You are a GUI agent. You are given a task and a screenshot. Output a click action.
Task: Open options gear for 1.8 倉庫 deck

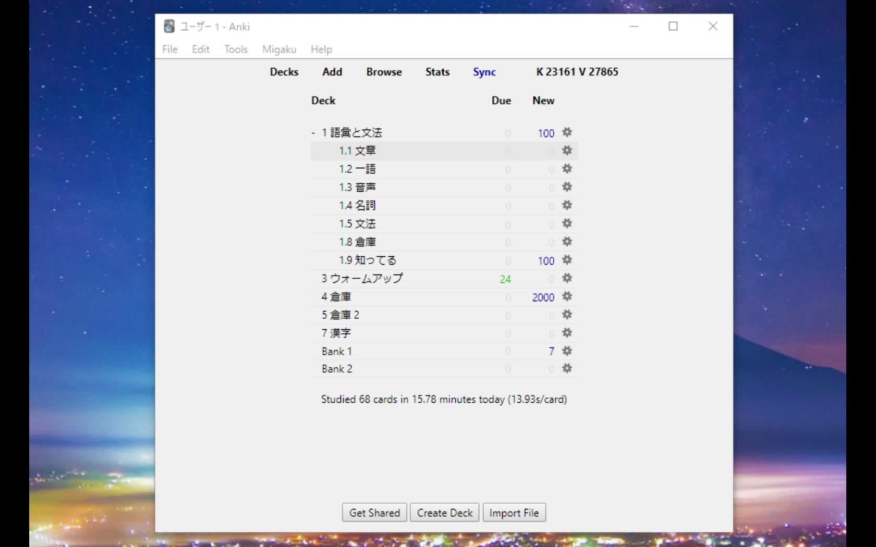(567, 242)
